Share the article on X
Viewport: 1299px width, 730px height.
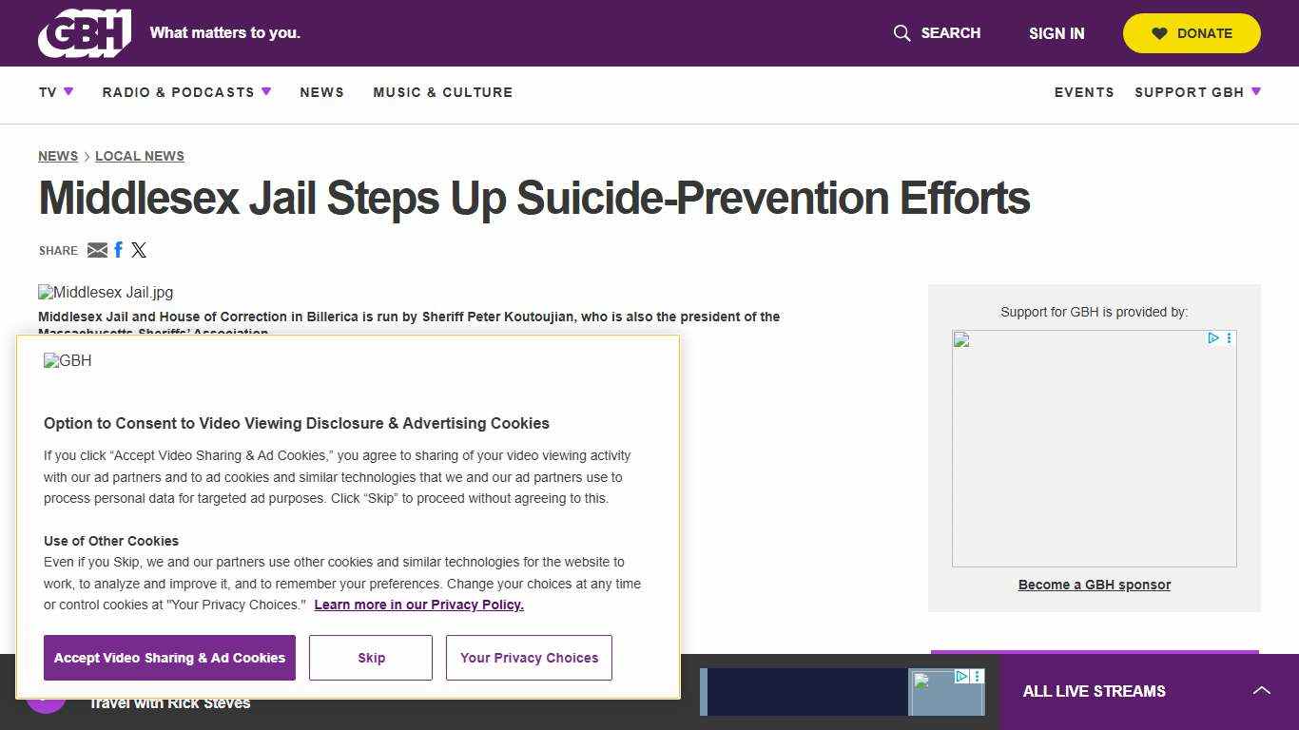139,250
